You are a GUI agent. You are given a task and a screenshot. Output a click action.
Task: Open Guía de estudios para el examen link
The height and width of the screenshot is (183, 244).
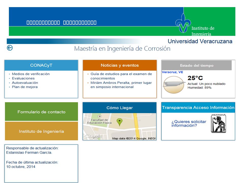point(121,76)
